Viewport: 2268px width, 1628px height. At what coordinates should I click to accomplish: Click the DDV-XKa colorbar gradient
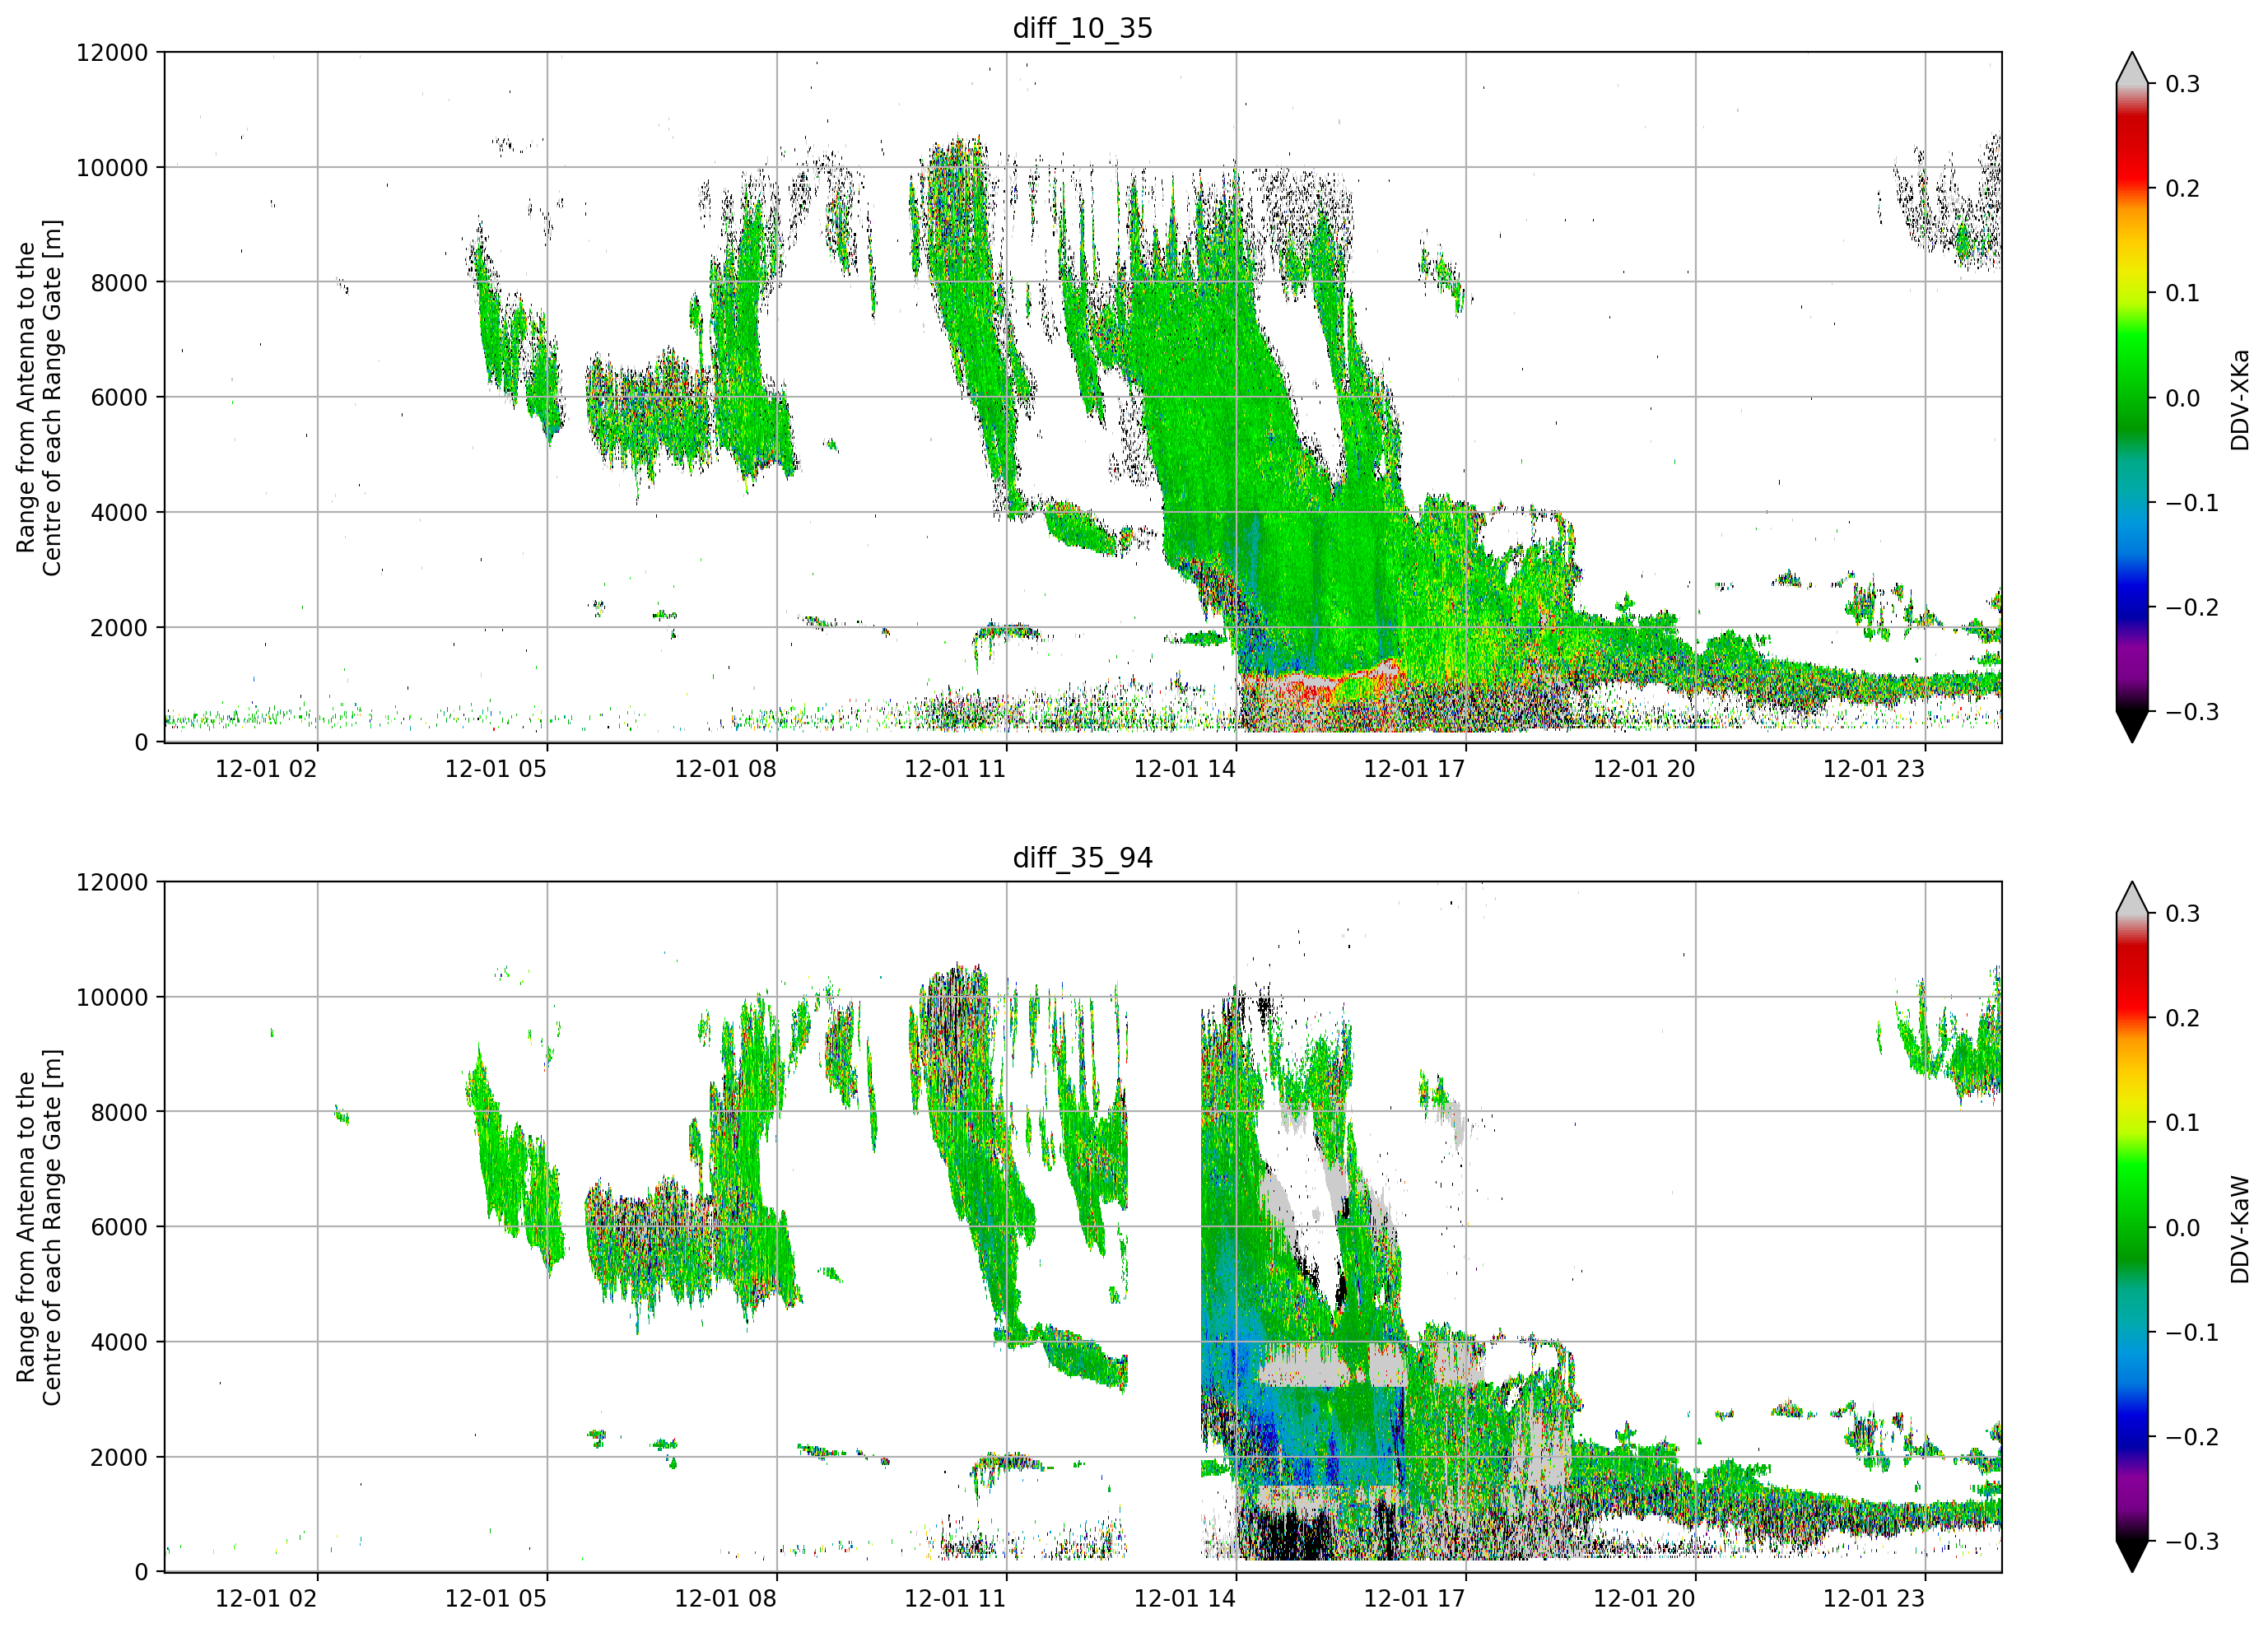[x=2132, y=397]
